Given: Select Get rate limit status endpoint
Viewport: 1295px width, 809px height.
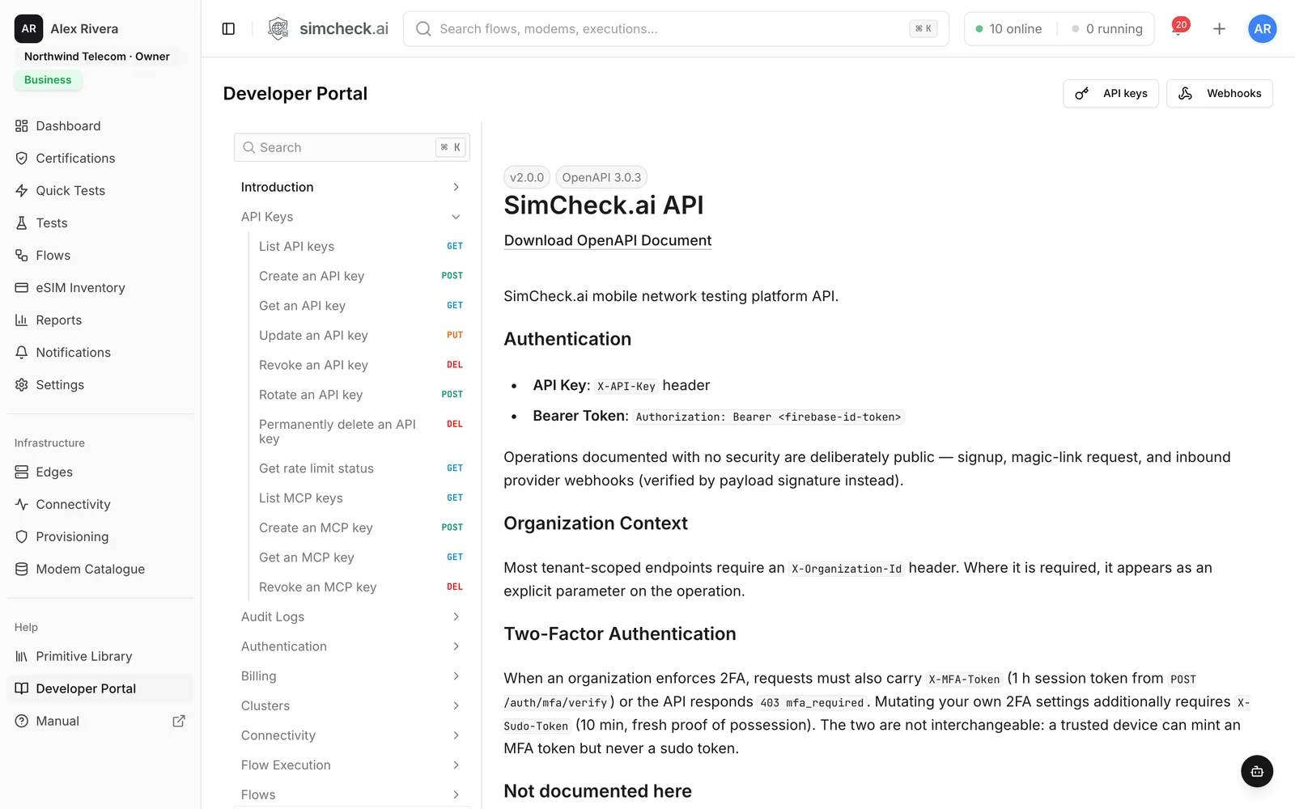Looking at the screenshot, I should pos(360,468).
